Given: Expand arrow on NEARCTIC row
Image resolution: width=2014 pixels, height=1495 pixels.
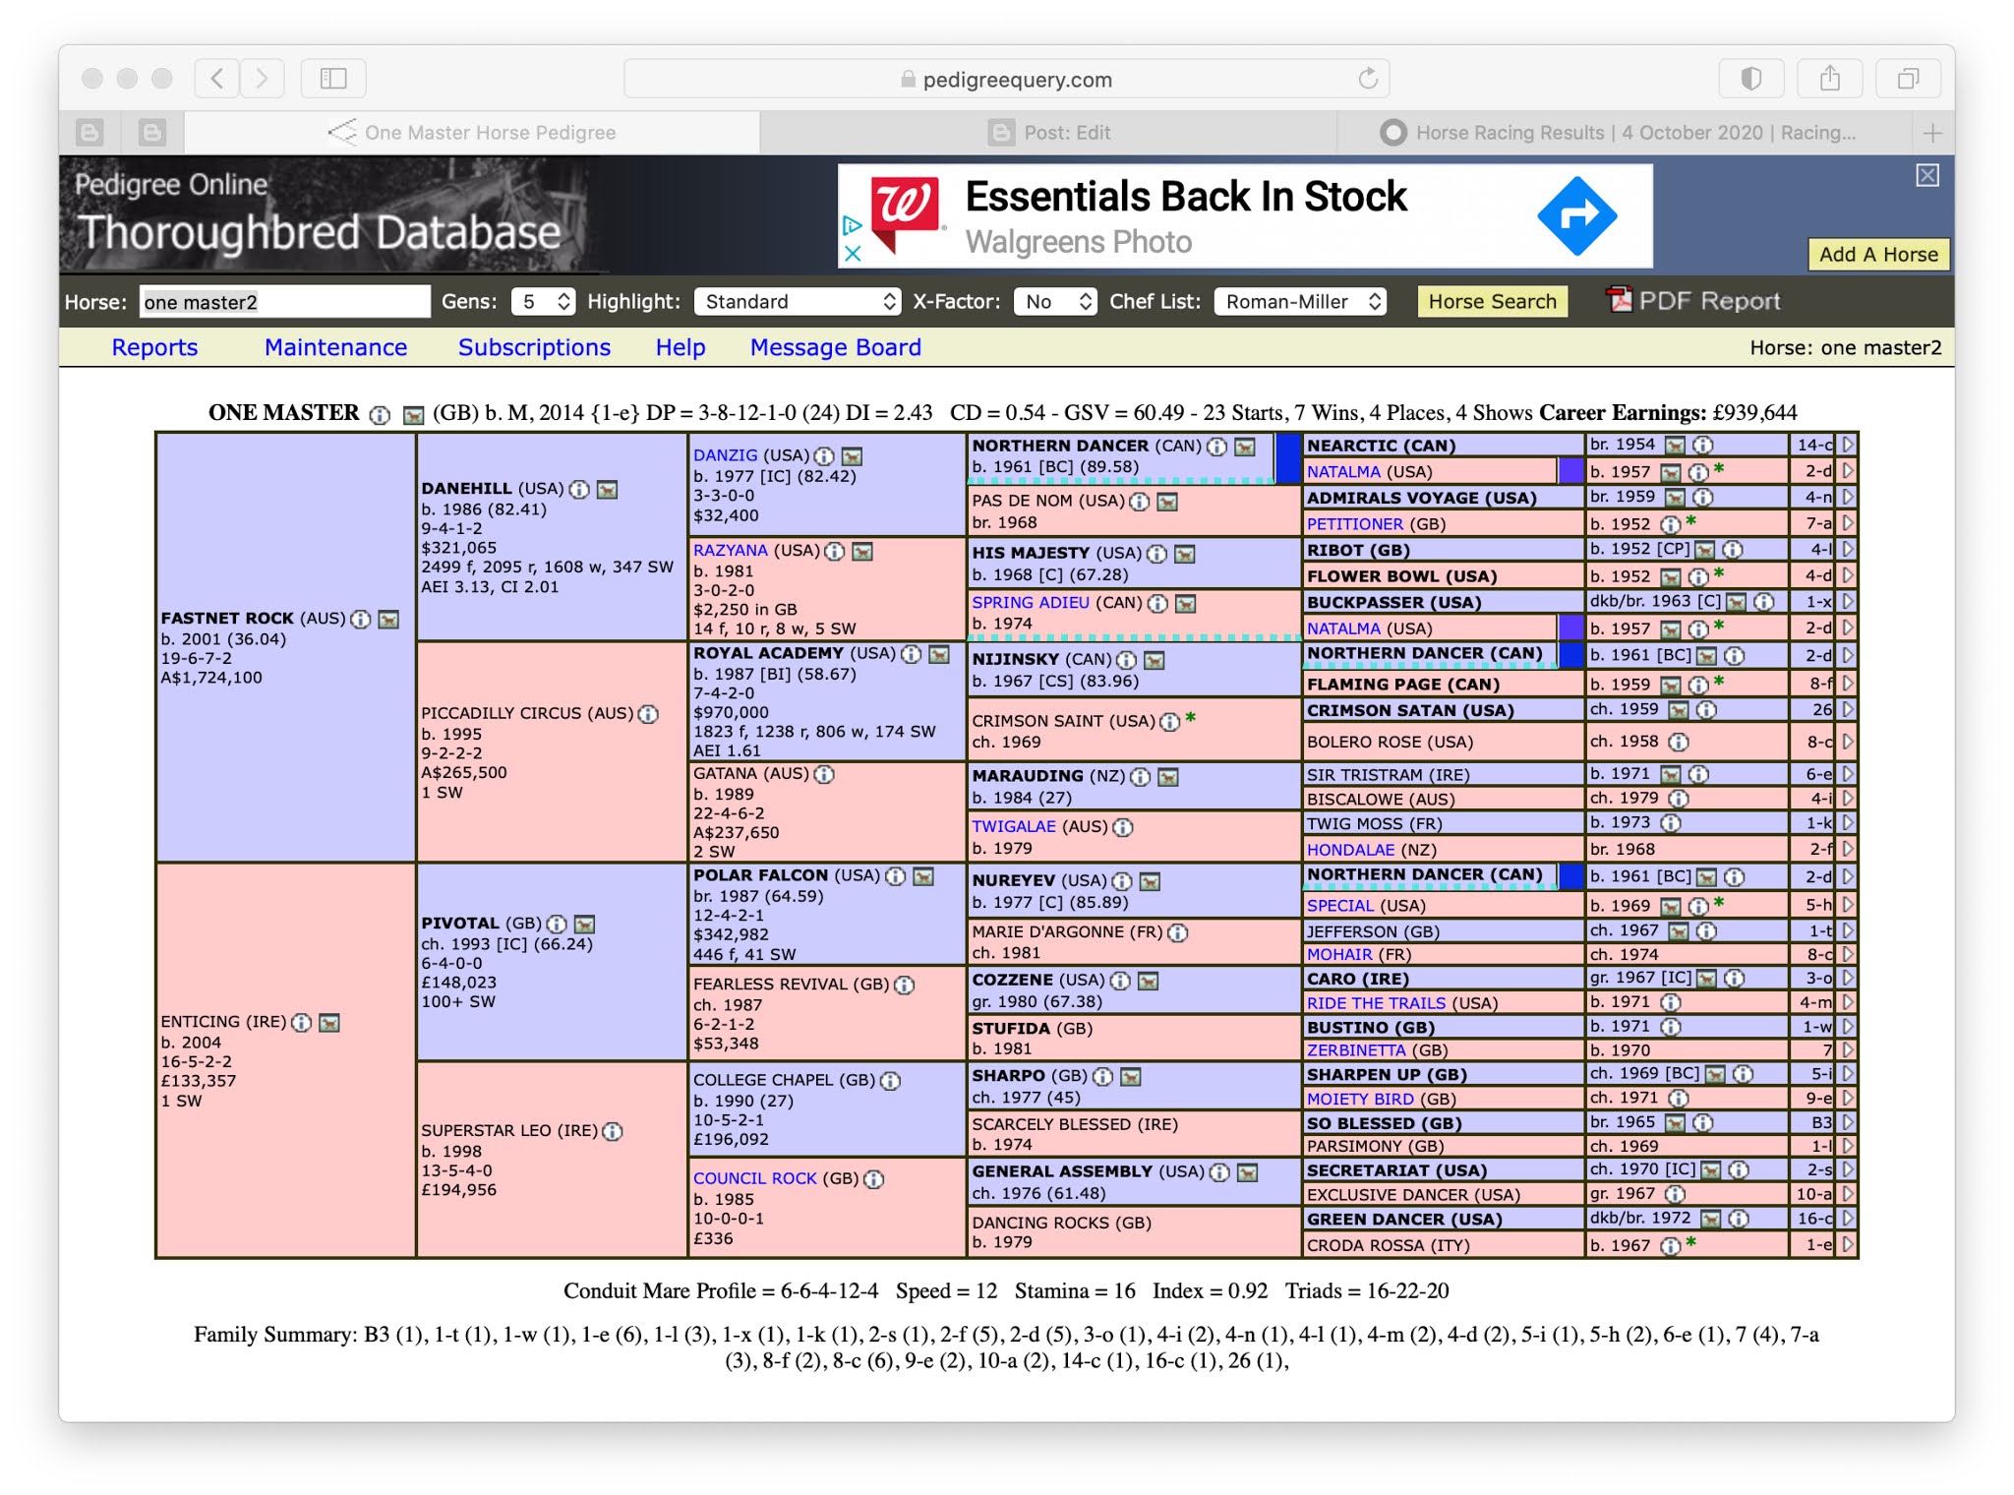Looking at the screenshot, I should (x=1848, y=445).
